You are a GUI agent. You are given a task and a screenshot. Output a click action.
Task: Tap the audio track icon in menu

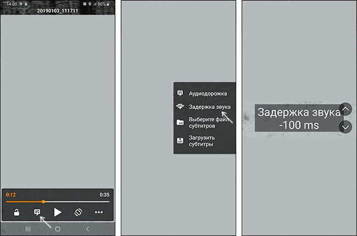coord(180,93)
